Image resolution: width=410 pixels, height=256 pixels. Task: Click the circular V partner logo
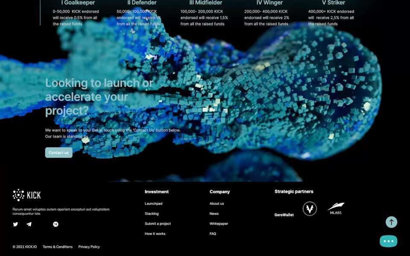pyautogui.click(x=310, y=209)
